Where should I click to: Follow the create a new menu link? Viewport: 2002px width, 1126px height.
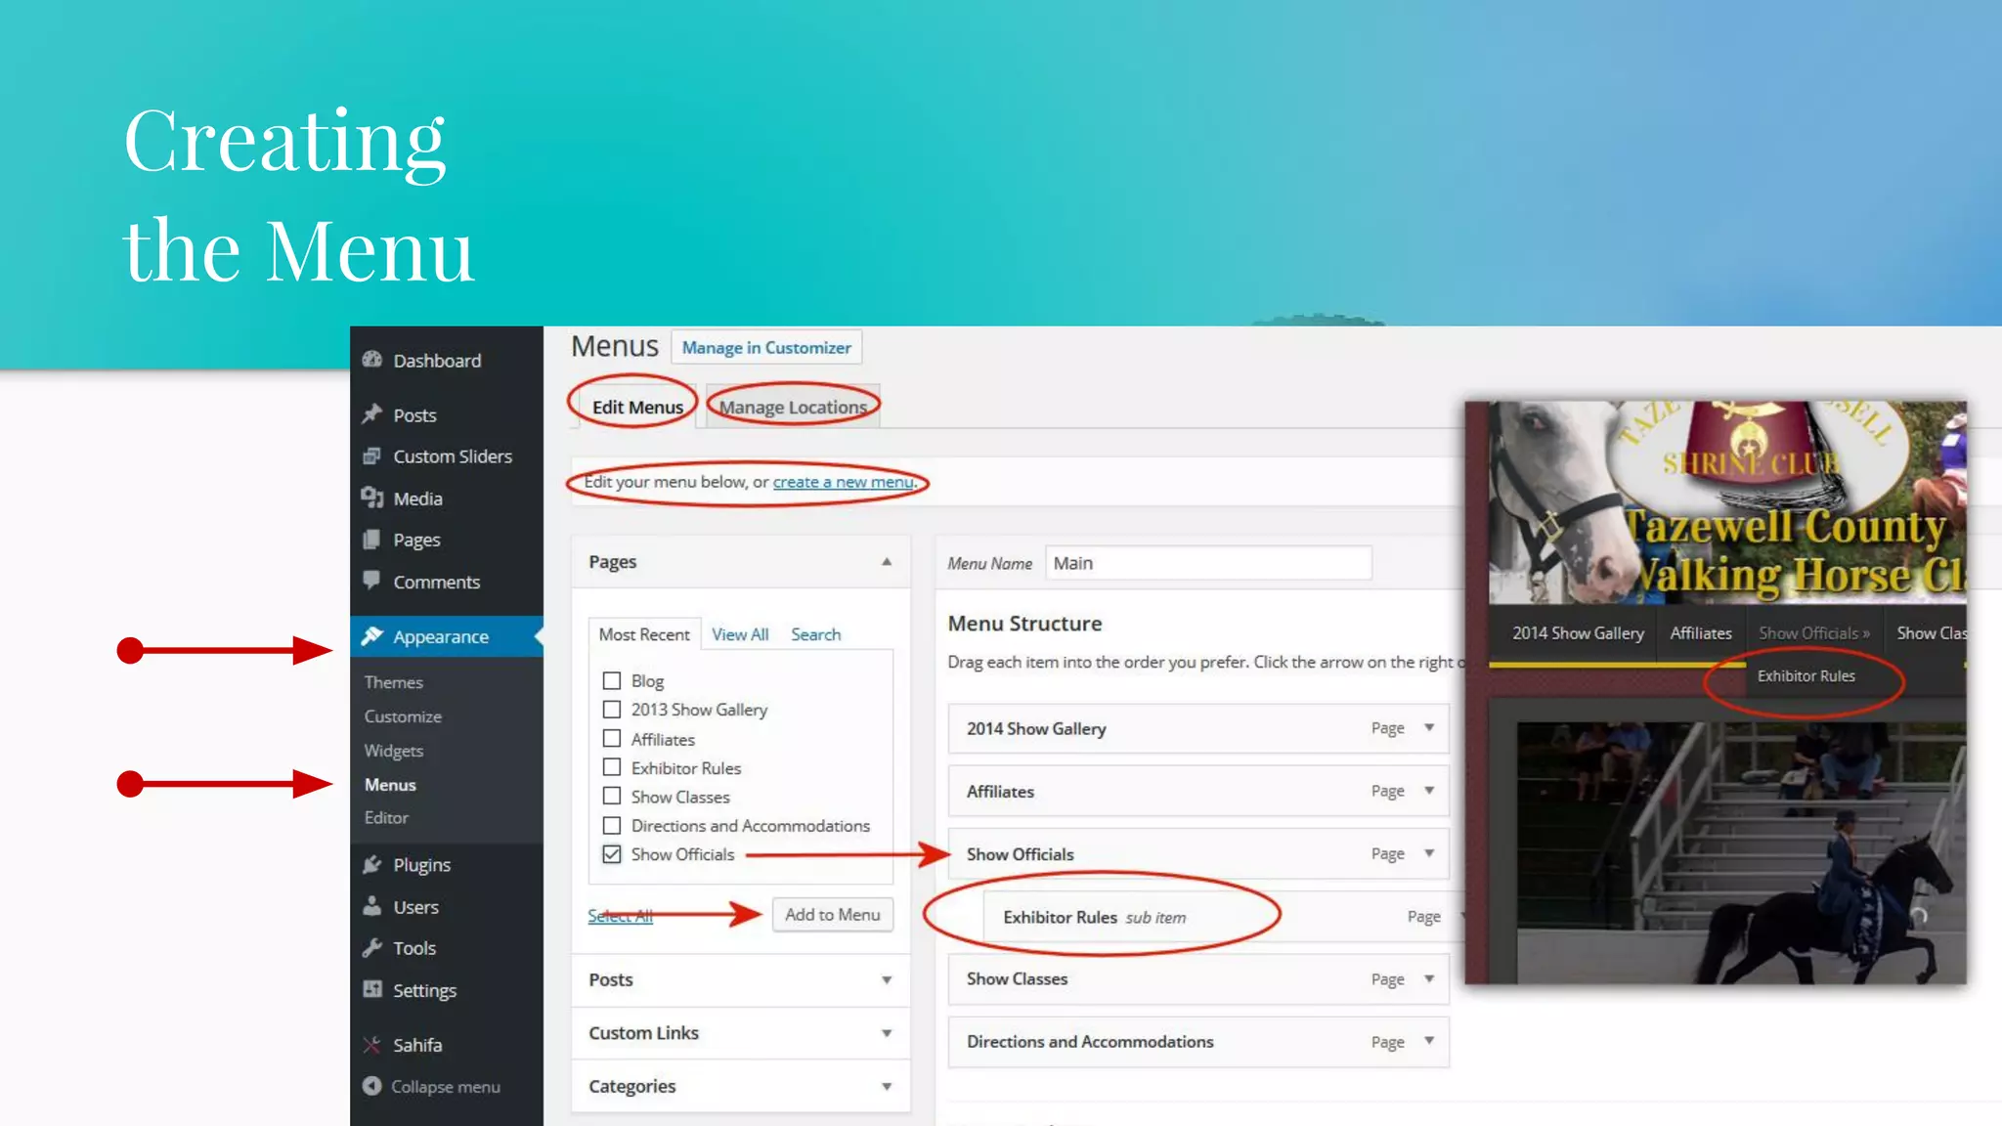(x=843, y=482)
